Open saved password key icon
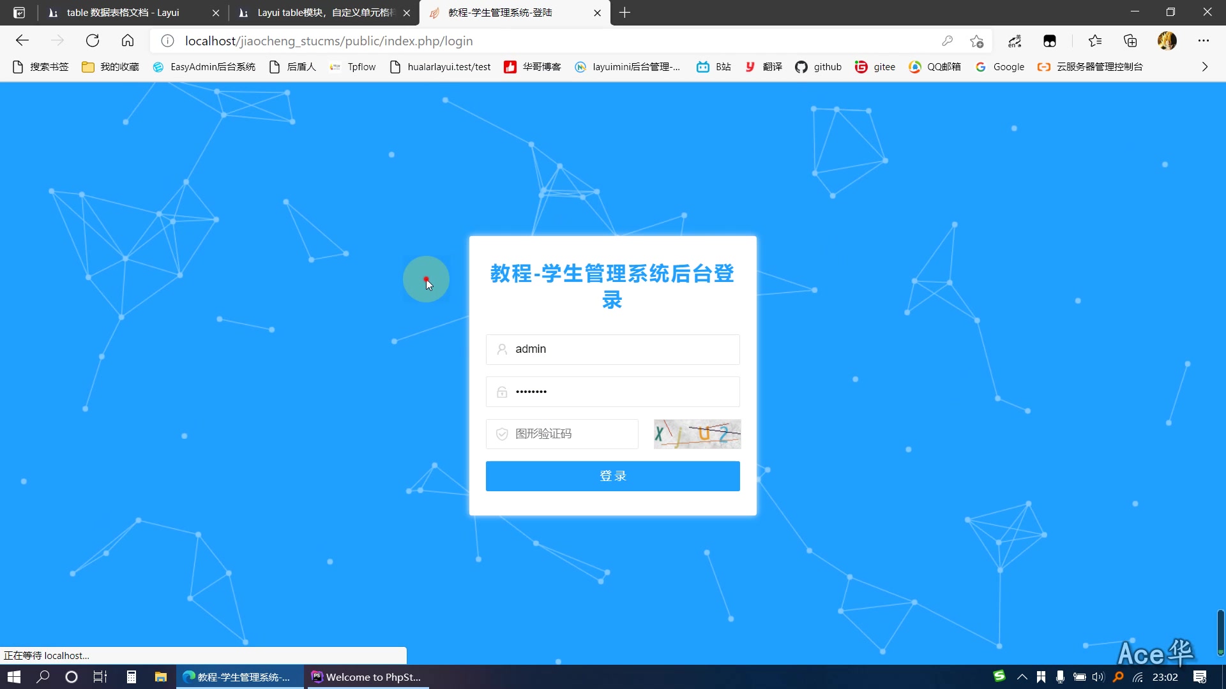1226x689 pixels. click(948, 41)
